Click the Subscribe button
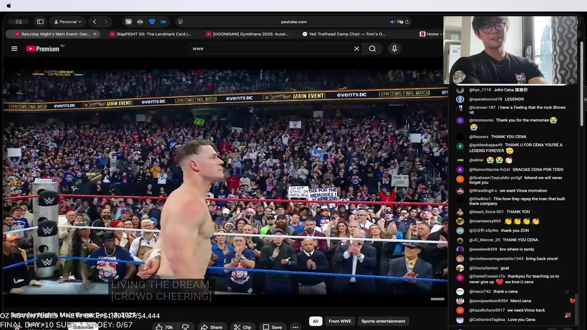Viewport: 587px width, 330px height. 83,327
